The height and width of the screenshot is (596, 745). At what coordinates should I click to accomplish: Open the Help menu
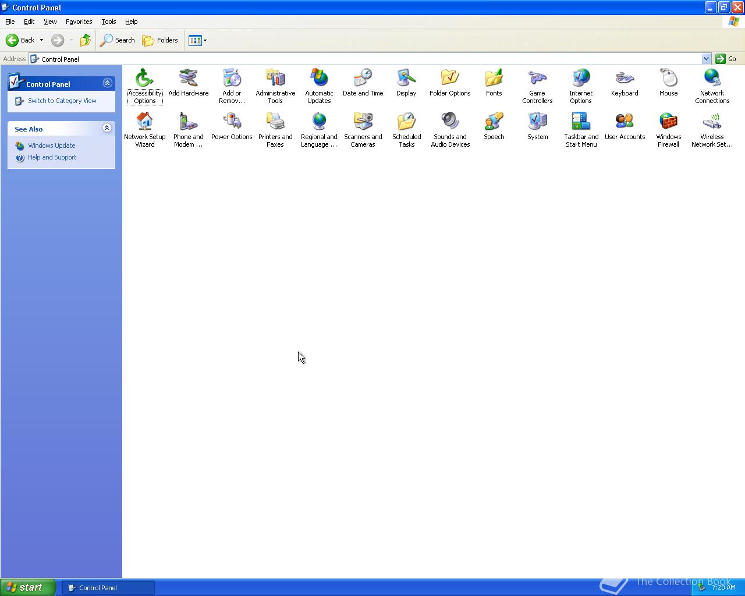(132, 22)
